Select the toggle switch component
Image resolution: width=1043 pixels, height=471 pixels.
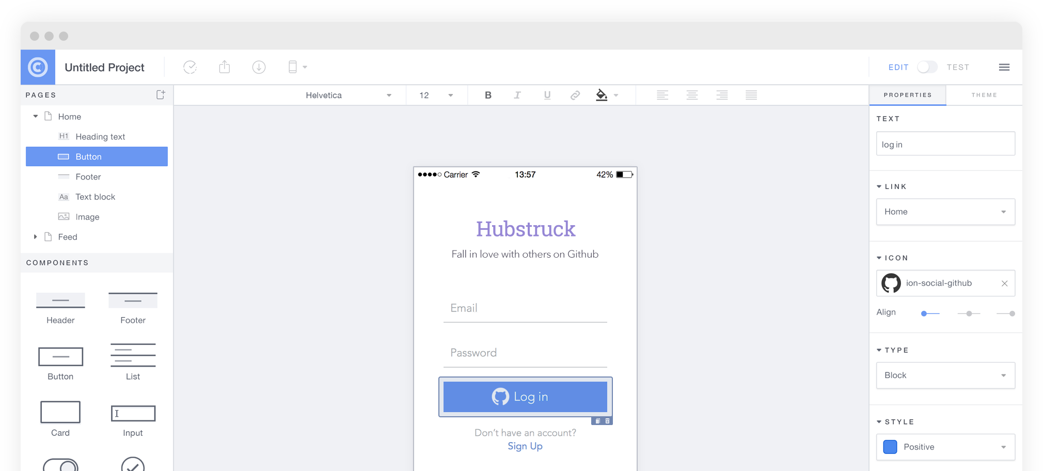point(60,464)
